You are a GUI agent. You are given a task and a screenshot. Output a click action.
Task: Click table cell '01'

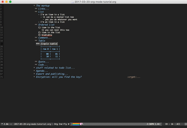(x=57, y=54)
